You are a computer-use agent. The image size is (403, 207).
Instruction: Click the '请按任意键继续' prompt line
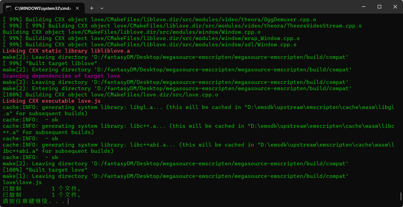34,201
